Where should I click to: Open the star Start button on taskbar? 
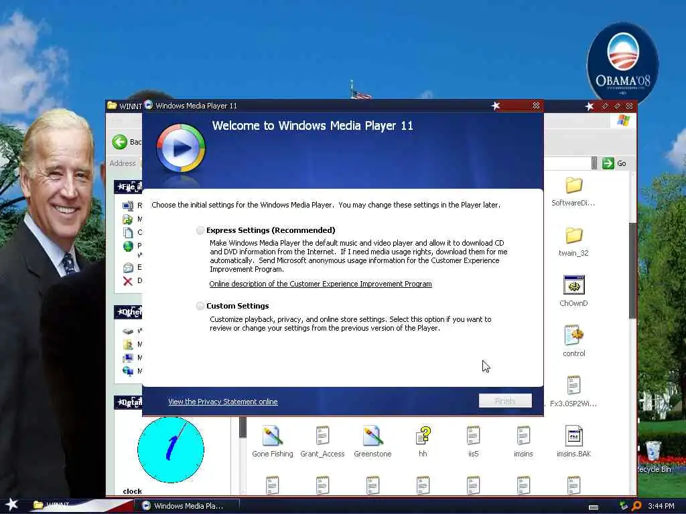point(11,505)
